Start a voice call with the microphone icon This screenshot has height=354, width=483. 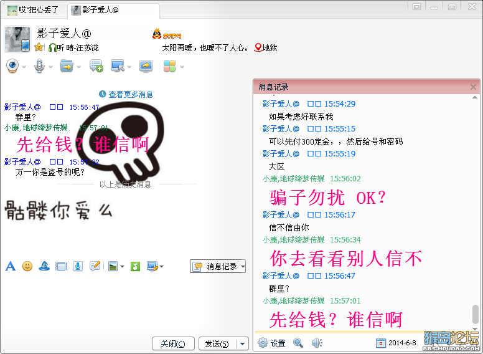(x=39, y=65)
